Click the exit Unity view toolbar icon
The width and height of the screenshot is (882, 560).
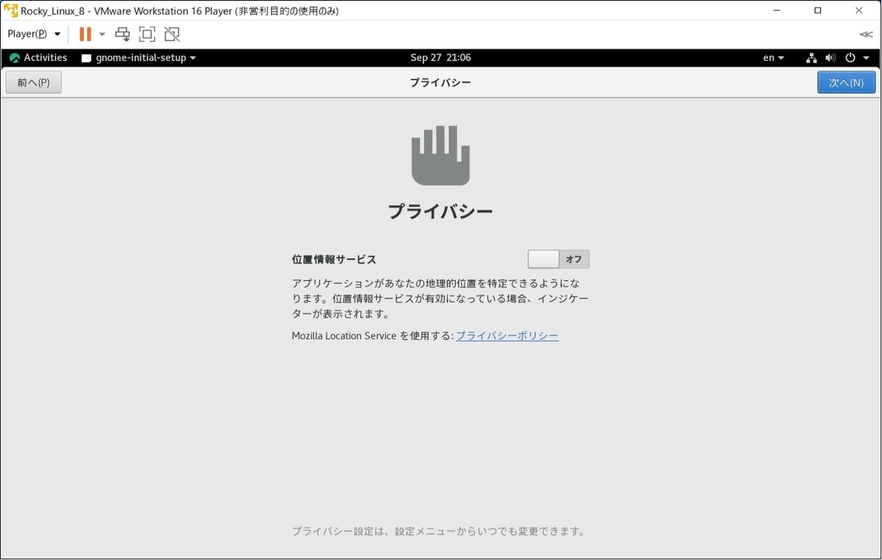171,34
